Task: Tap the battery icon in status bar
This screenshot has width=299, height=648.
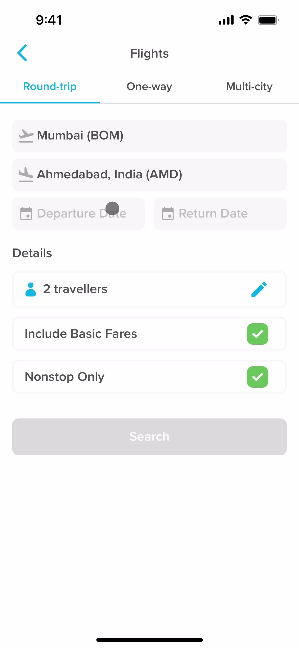Action: click(268, 20)
